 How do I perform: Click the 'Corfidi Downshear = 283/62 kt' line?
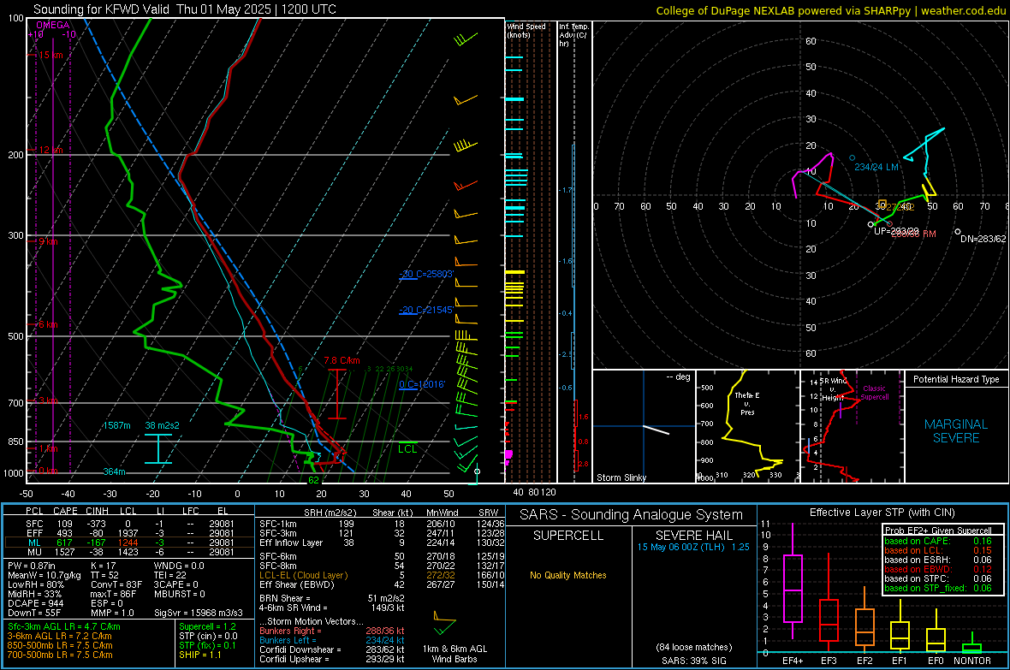(x=332, y=649)
